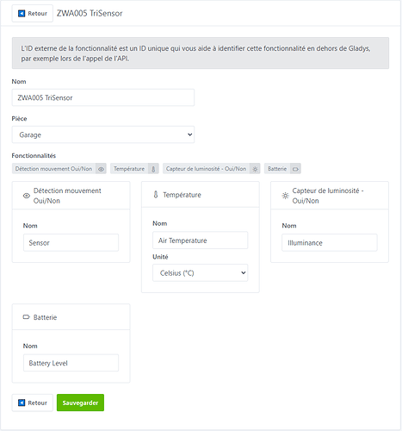
Task: Click the Batterie card title
Action: pyautogui.click(x=45, y=317)
